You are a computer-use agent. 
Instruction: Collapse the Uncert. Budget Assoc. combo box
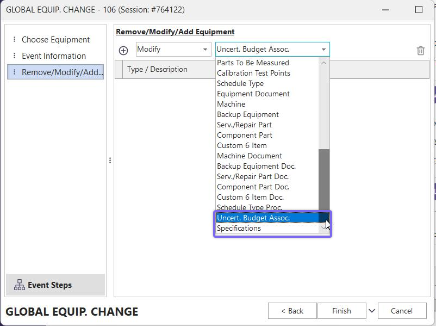pos(323,50)
